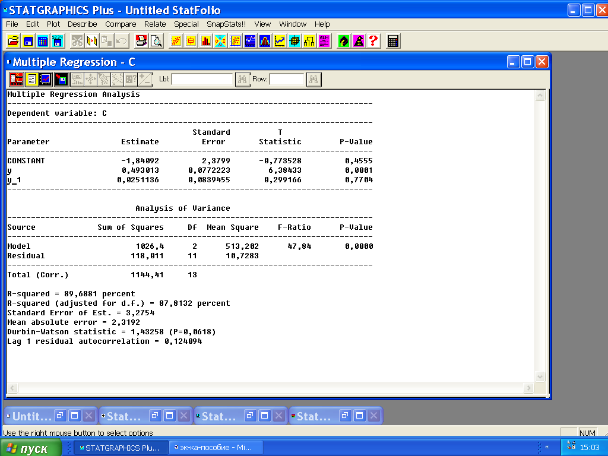Image resolution: width=608 pixels, height=456 pixels.
Task: Switch to эк-ка-пособие taskbar button
Action: click(x=216, y=448)
